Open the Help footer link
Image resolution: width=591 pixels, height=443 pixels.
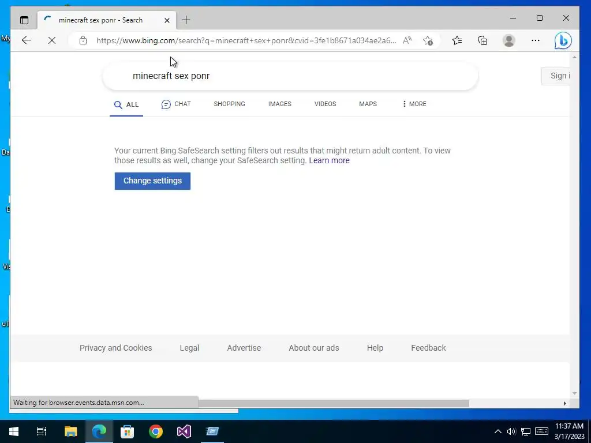pos(375,348)
